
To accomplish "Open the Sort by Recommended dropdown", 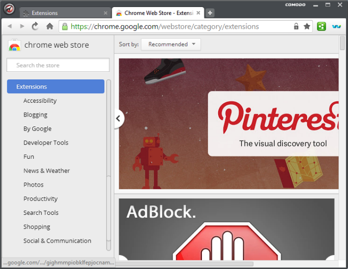I will (x=171, y=44).
